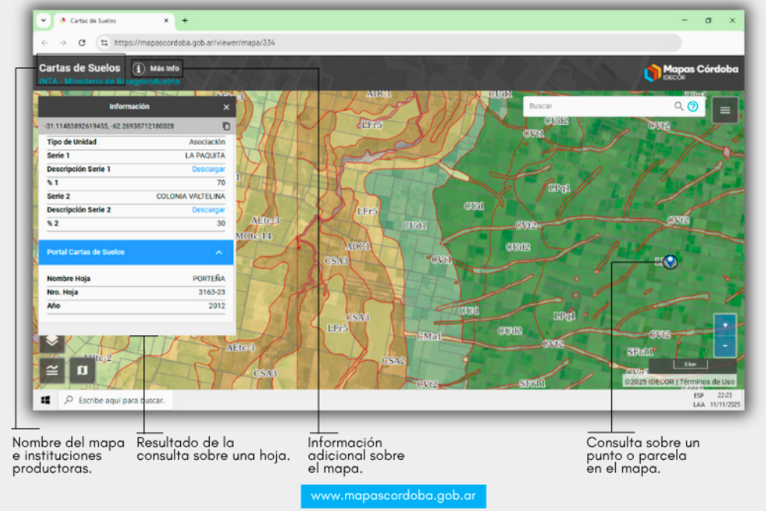Click the Más Info information icon
The width and height of the screenshot is (766, 511).
[x=139, y=69]
